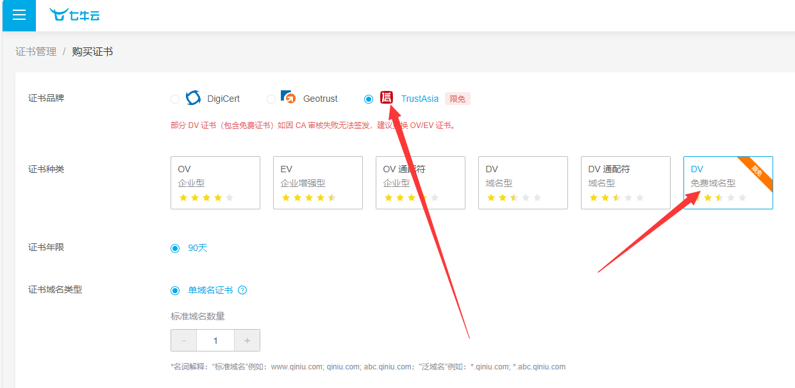Image resolution: width=795 pixels, height=388 pixels.
Task: Choose the EV 企业增强型 certificate card
Action: tap(318, 182)
